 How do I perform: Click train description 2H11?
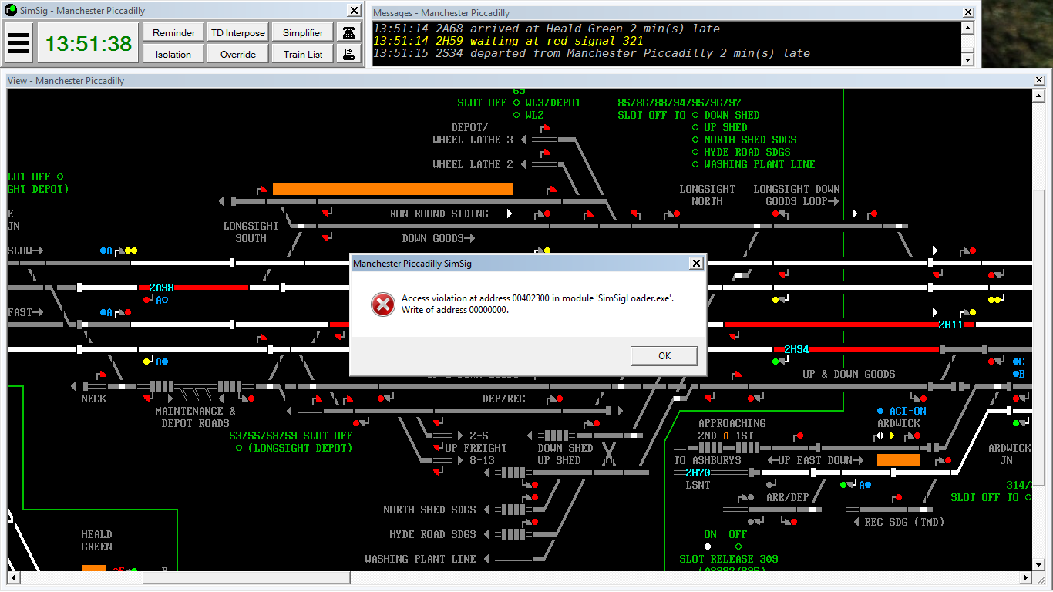click(x=950, y=325)
